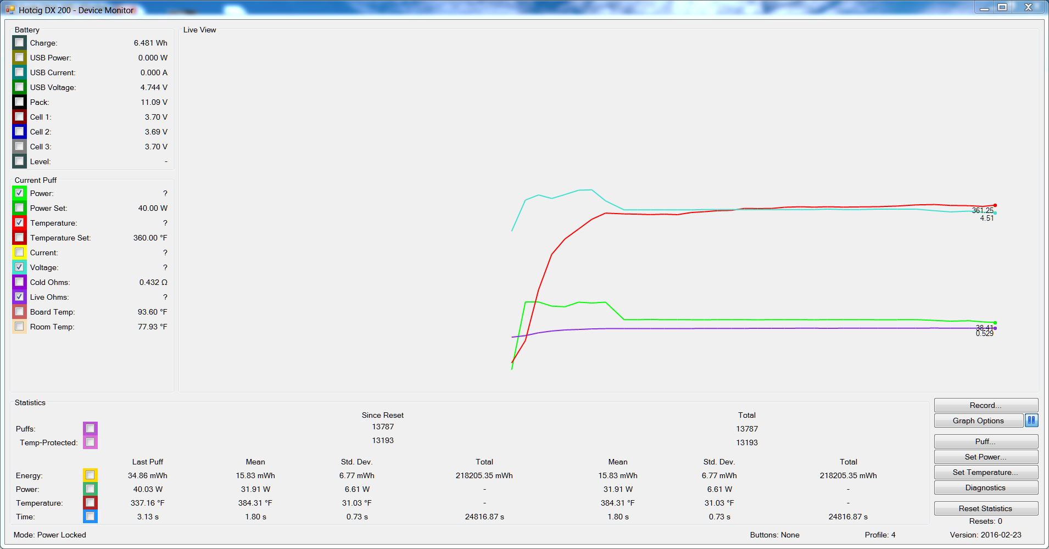Screen dimensions: 1049x549
Task: Pause the live graph with pause icon
Action: pyautogui.click(x=1031, y=421)
